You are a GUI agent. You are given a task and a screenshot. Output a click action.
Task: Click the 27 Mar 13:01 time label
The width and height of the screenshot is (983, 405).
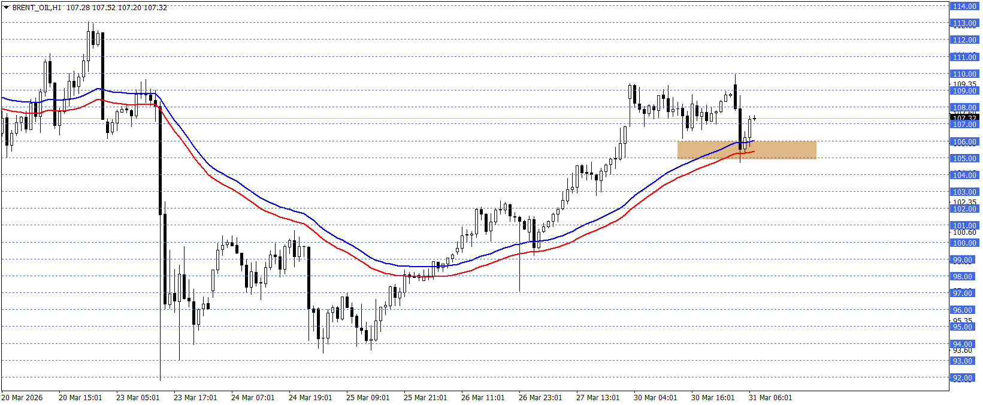click(x=598, y=398)
